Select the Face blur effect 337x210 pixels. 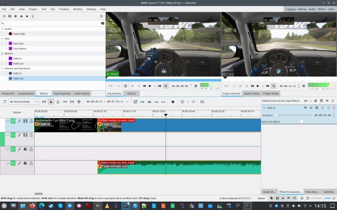coord(19,43)
